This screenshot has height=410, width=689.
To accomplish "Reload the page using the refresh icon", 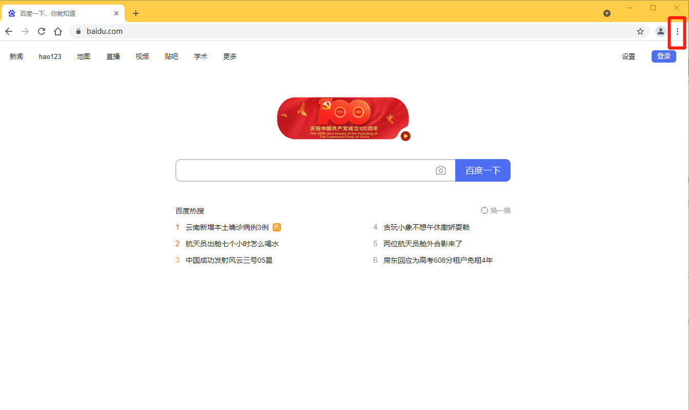I will point(42,31).
